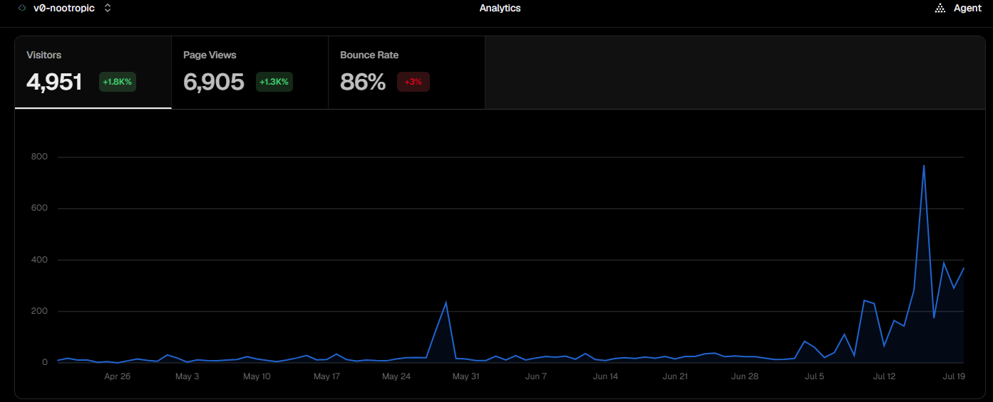Click the 4,951 visitors value
This screenshot has height=402, width=993.
54,83
